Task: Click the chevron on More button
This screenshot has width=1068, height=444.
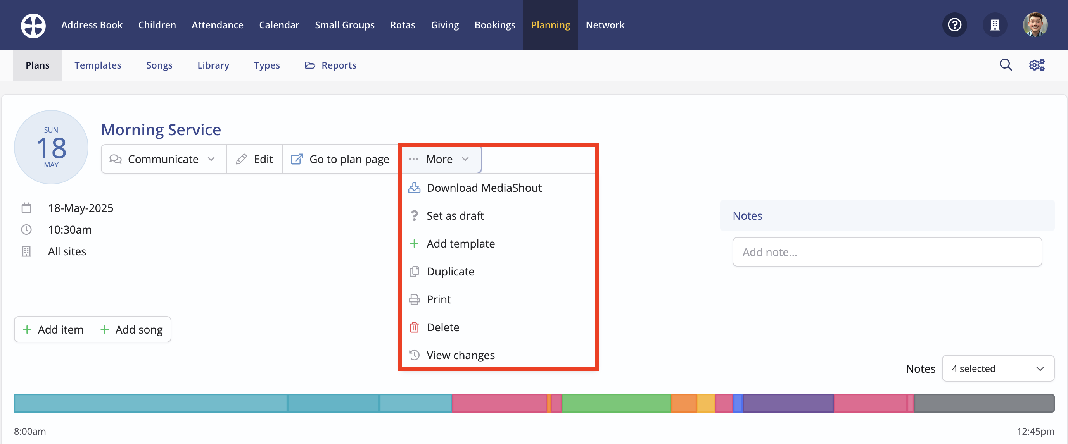Action: (465, 159)
